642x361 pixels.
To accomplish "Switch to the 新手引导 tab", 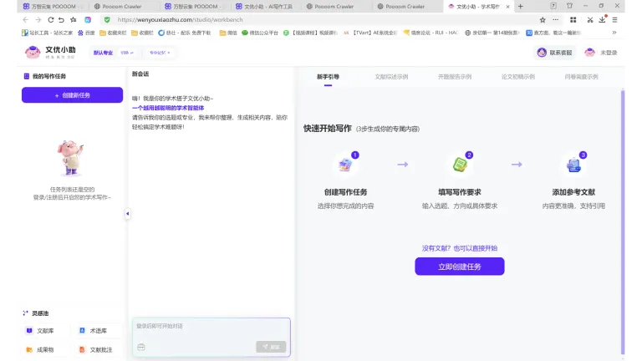I will point(328,77).
